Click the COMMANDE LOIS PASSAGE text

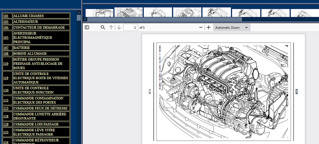[x=36, y=124]
